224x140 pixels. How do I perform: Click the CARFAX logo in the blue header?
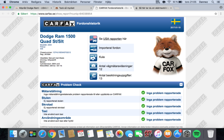[x=59, y=24]
